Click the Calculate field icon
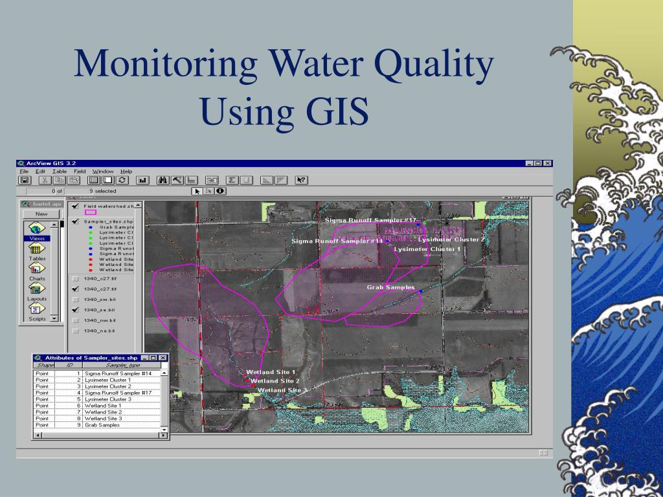Screen dimensions: 663x497 click(x=247, y=181)
